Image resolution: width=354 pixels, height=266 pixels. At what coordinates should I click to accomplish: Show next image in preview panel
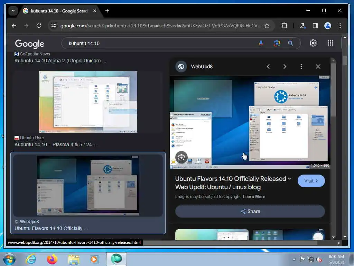[x=285, y=66]
